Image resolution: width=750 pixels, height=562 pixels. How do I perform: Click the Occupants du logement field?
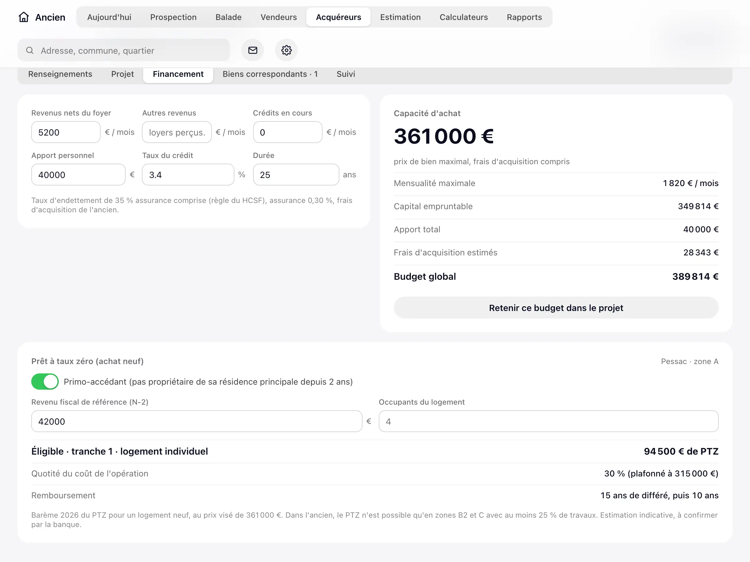coord(548,421)
